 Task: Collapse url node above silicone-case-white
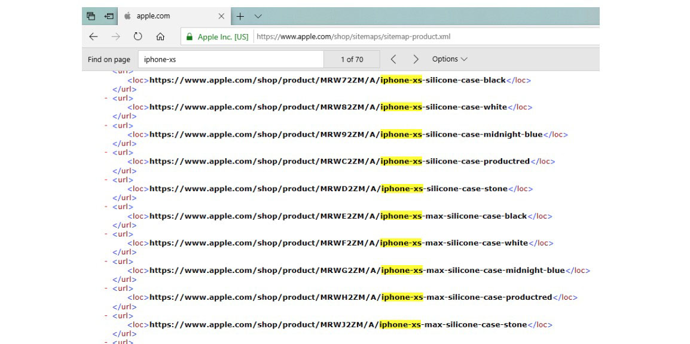(x=106, y=99)
